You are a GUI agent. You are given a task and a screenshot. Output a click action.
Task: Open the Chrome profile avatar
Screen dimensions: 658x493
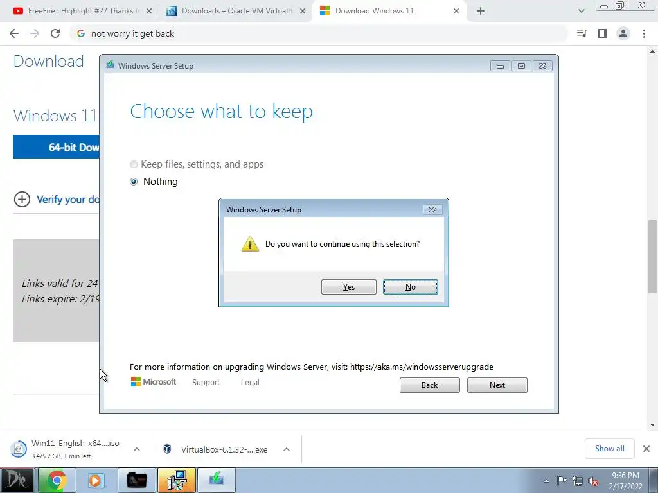(x=623, y=33)
